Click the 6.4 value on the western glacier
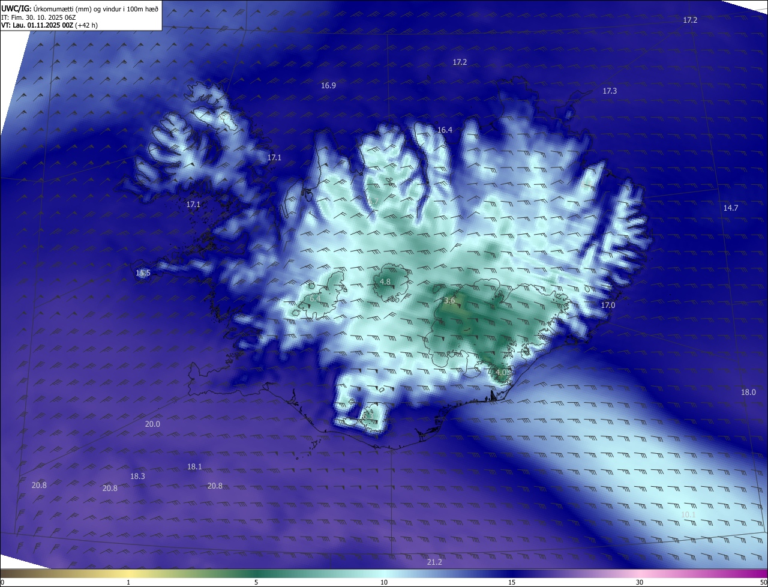Image resolution: width=768 pixels, height=587 pixels. [x=315, y=298]
